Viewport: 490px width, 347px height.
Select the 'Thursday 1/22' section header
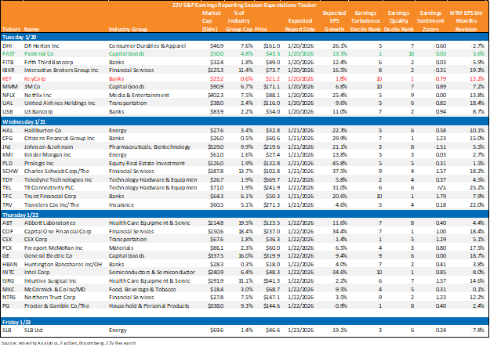[x=20, y=215]
